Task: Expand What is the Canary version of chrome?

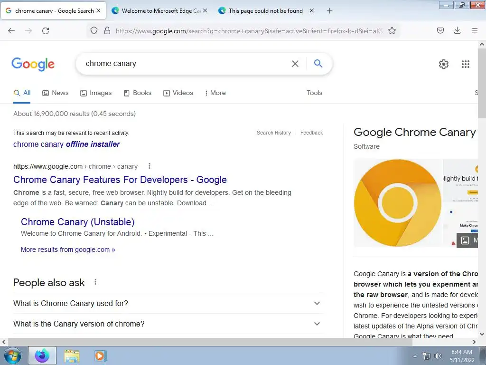Action: [168, 324]
